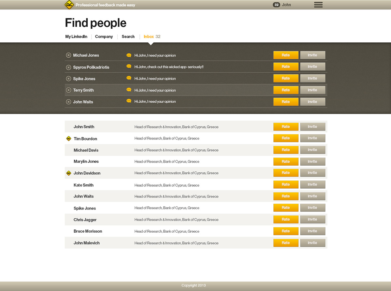Invite Tim Bourdon

312,138
